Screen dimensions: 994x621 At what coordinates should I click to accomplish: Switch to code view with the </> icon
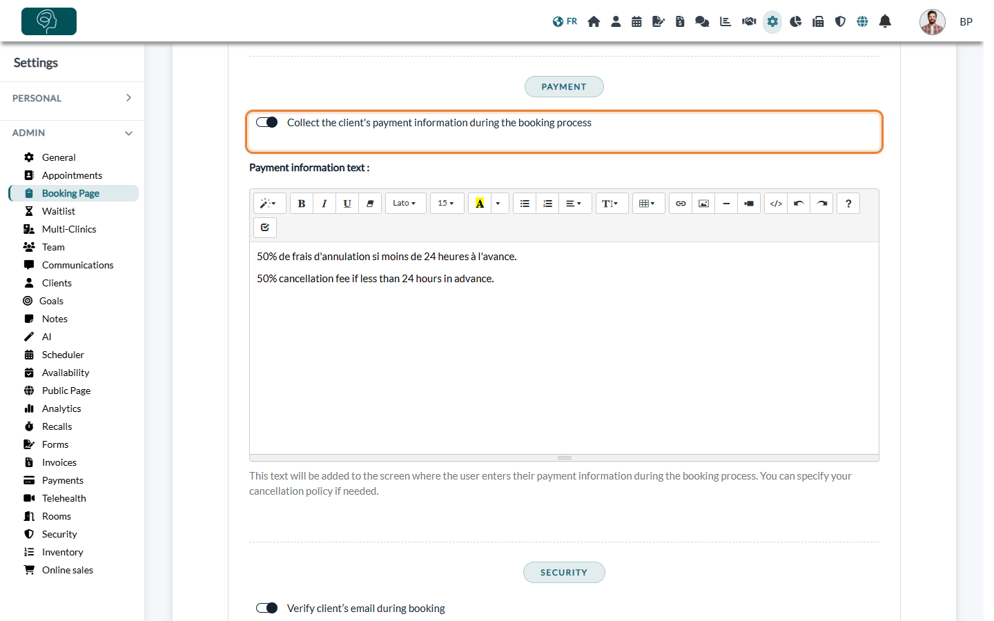point(776,204)
